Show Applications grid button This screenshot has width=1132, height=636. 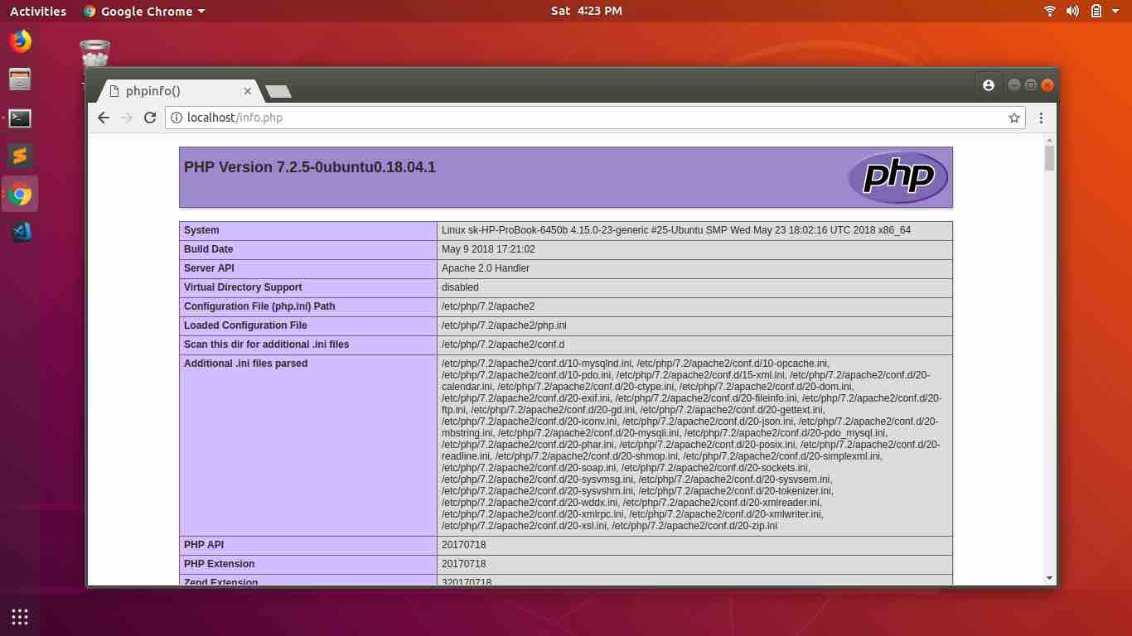20,616
